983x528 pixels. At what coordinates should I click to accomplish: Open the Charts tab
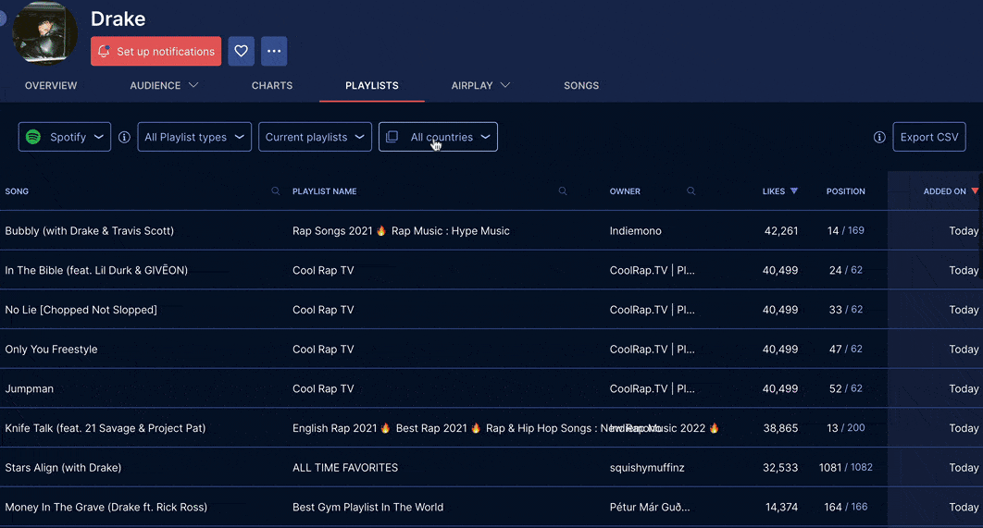click(272, 86)
